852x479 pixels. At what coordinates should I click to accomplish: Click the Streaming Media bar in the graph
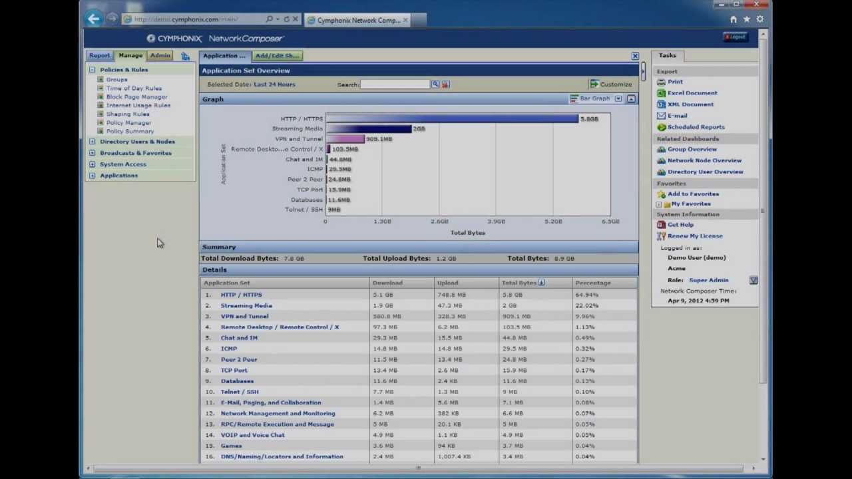[369, 129]
